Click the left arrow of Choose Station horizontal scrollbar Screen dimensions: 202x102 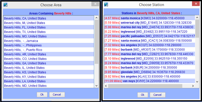click(106, 86)
